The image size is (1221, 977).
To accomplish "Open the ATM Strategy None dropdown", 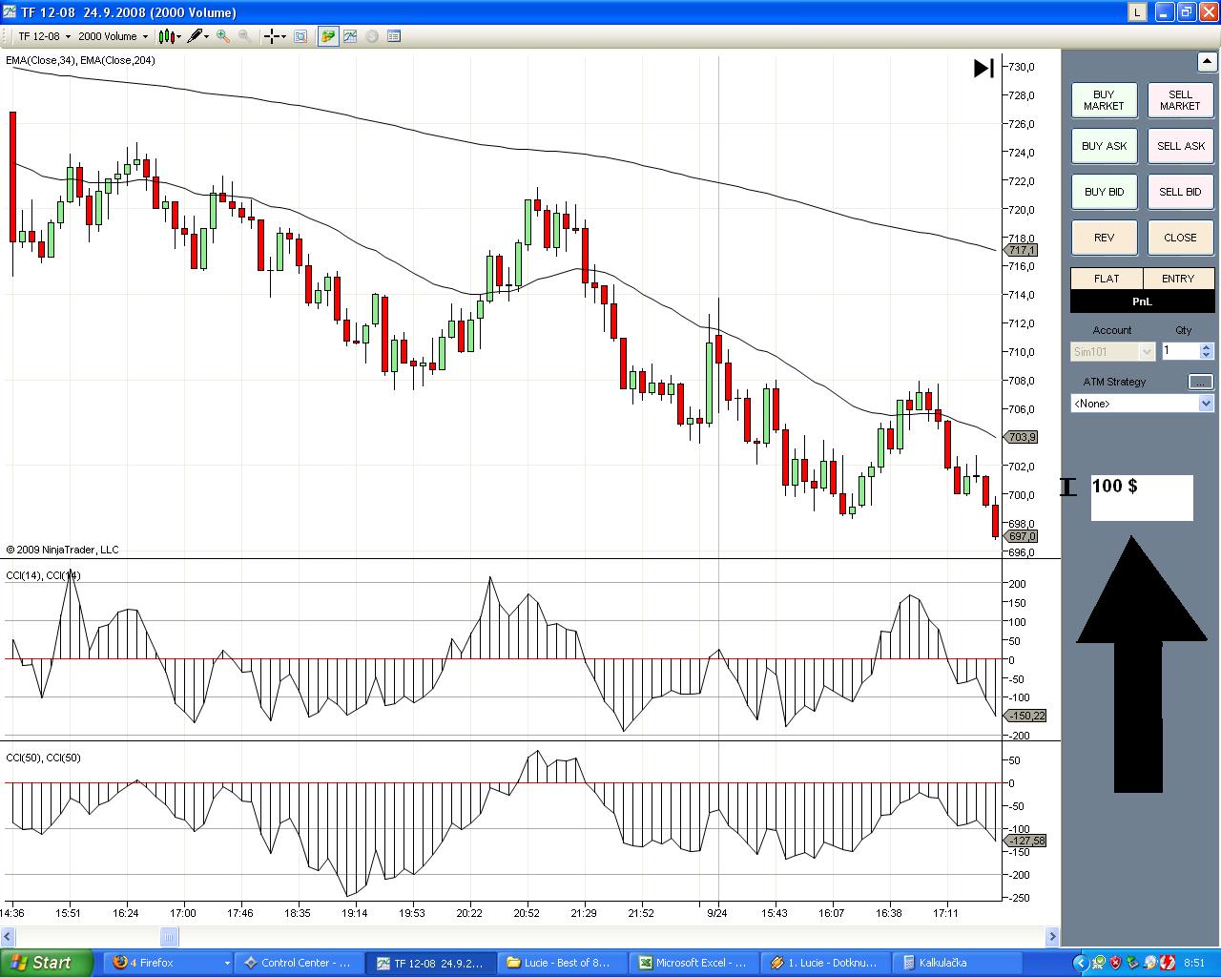I will 1143,404.
